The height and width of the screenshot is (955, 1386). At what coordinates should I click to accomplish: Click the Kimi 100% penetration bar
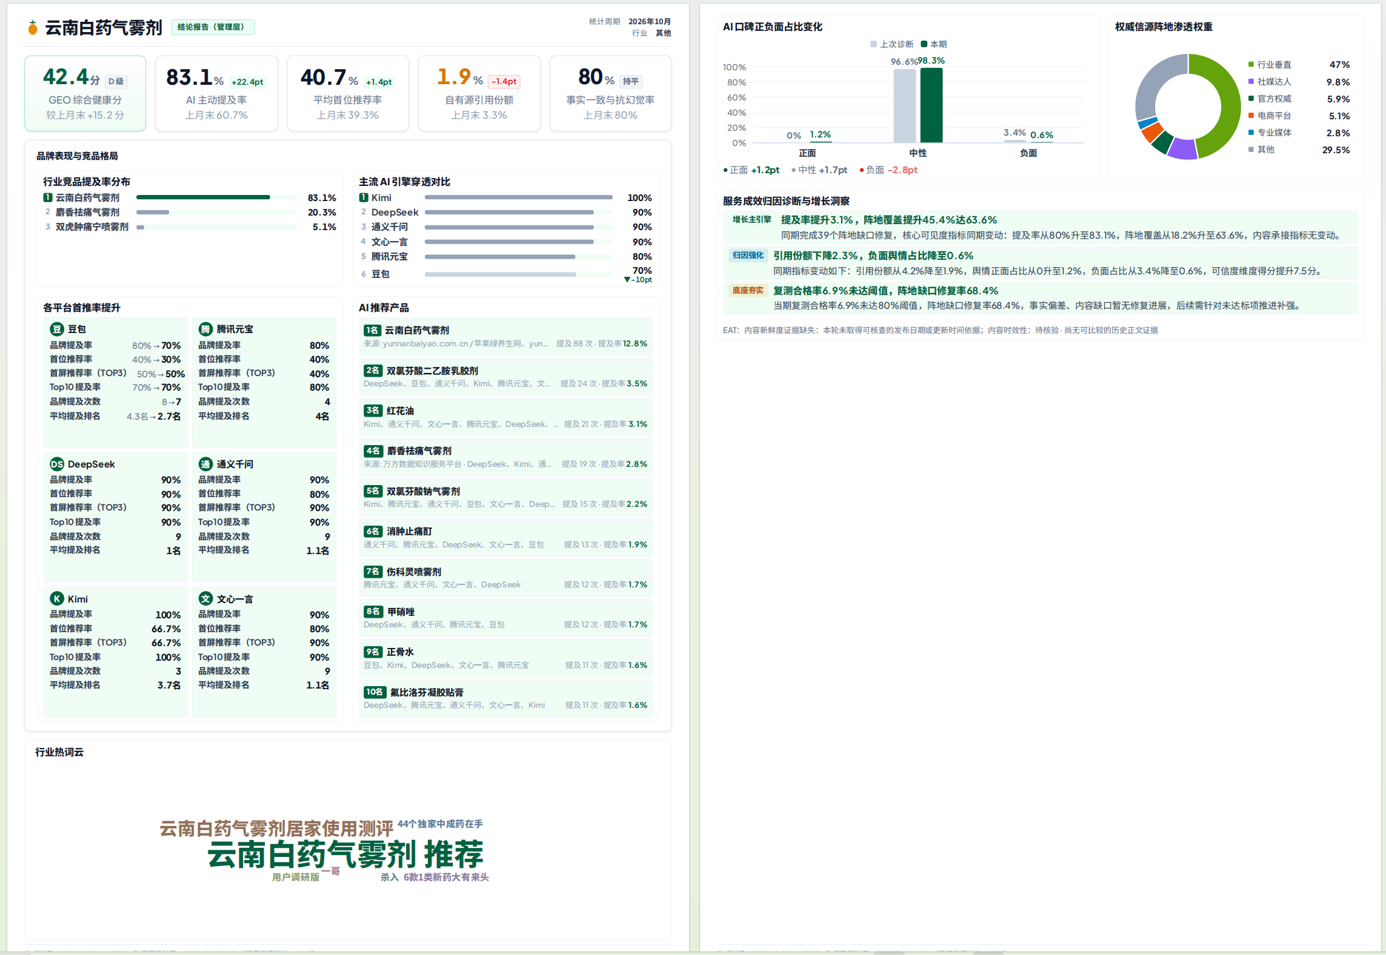(x=519, y=197)
